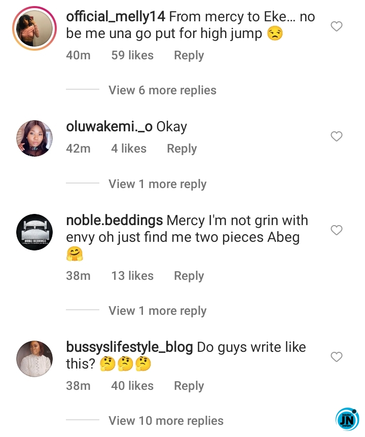365x437 pixels.
Task: Open the official_melly14 username link
Action: [116, 17]
